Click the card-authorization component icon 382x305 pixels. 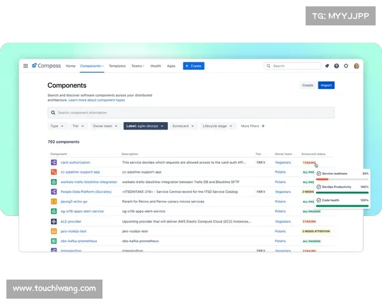coord(54,162)
